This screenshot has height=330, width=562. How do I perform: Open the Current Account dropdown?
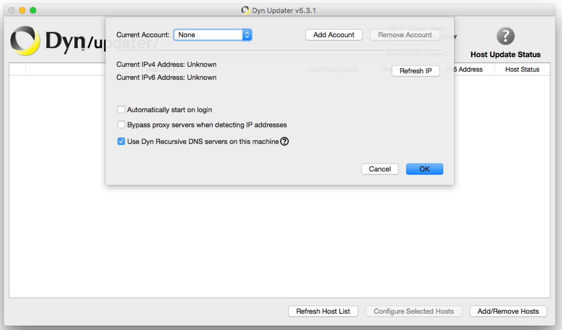tap(212, 35)
